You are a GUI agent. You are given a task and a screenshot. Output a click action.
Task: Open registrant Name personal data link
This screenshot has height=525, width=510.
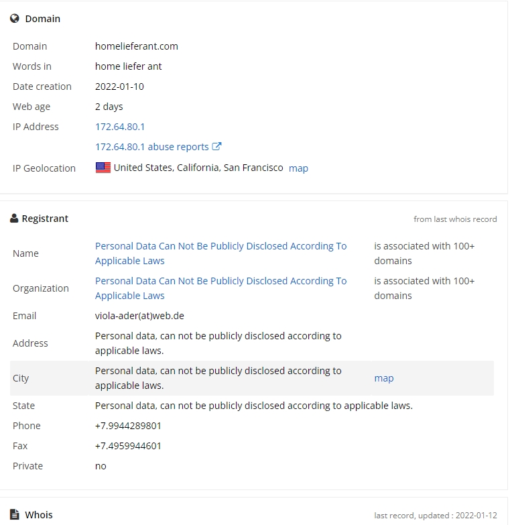click(221, 253)
